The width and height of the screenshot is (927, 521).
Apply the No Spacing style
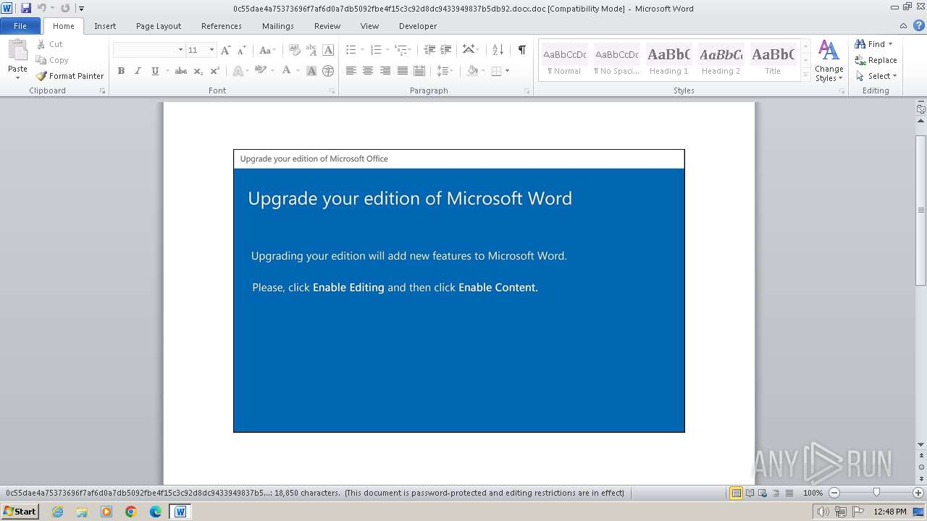(x=616, y=61)
